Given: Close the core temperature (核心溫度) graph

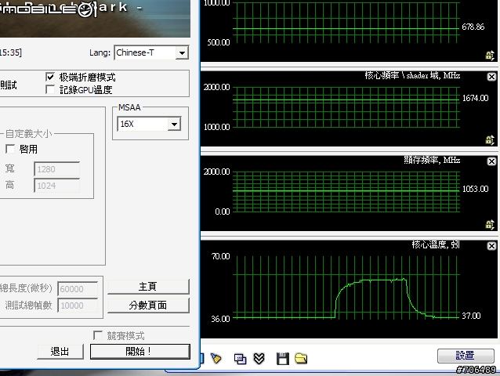Looking at the screenshot, I should (x=491, y=246).
